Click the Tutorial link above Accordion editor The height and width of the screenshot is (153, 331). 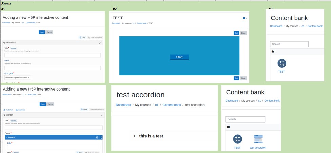pyautogui.click(x=8, y=110)
